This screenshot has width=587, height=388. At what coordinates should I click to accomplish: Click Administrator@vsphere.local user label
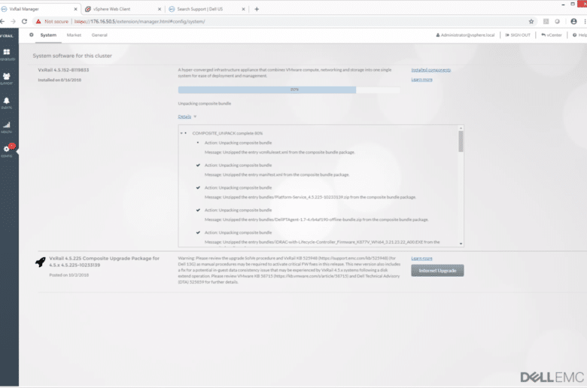pos(465,35)
